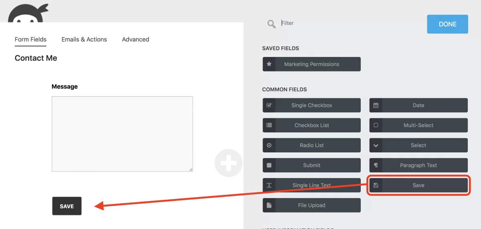Screen dimensions: 481x229
Task: Click the black SAVE button in form
Action: point(67,206)
